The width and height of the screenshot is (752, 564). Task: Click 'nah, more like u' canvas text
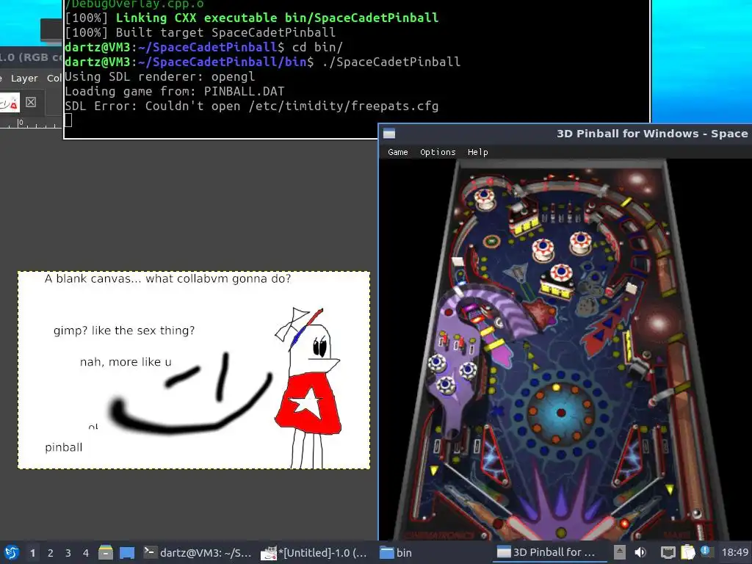coord(126,362)
